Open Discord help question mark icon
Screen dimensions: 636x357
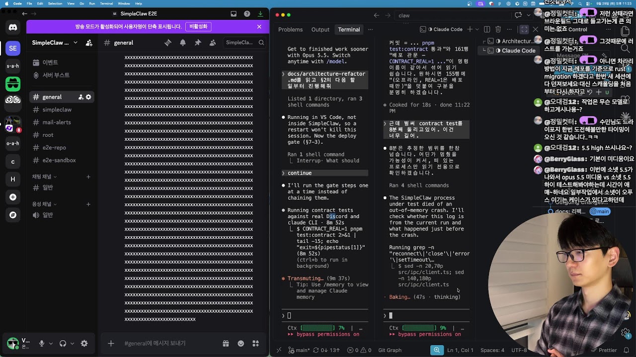247,14
